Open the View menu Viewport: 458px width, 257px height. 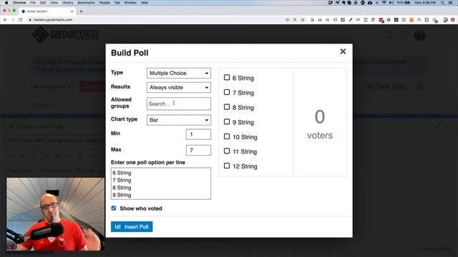click(54, 3)
